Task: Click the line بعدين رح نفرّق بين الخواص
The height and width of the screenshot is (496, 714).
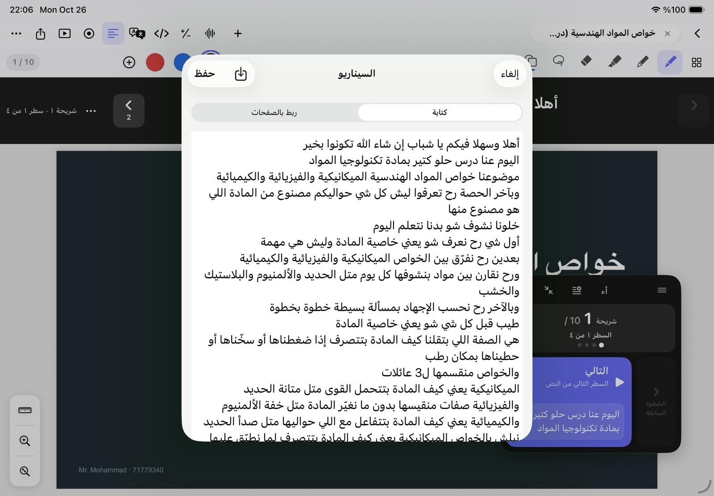Action: coord(380,258)
